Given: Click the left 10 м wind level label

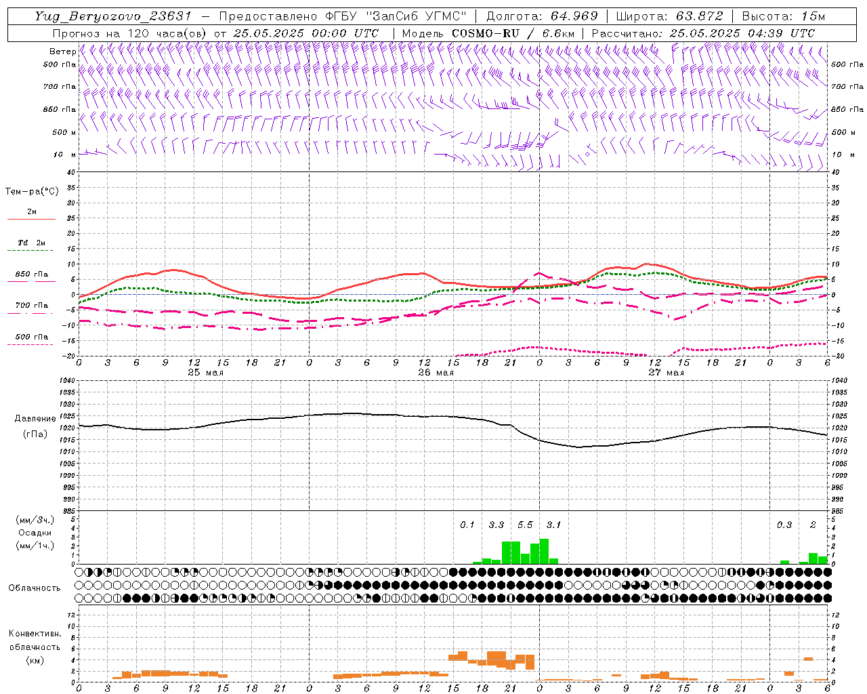Looking at the screenshot, I should click(x=65, y=155).
